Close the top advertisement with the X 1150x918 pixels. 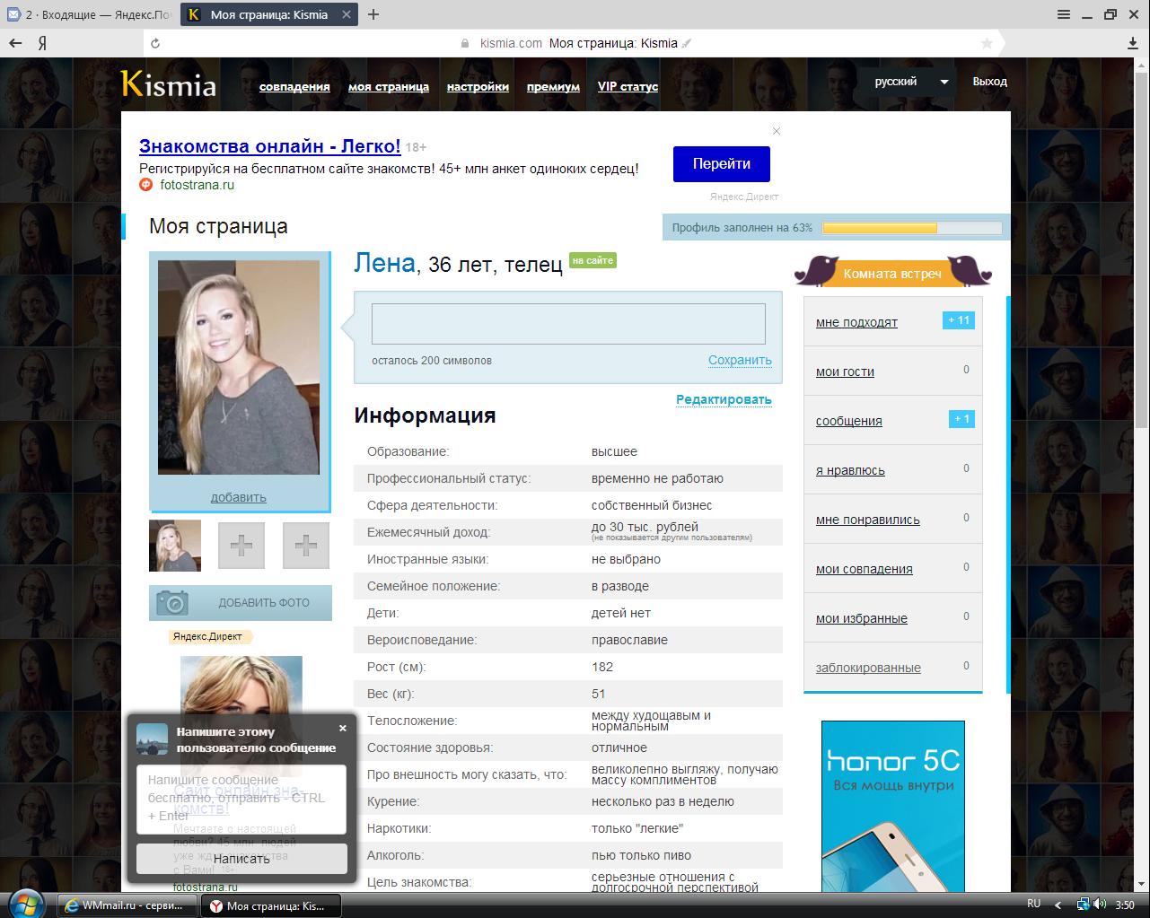tap(777, 131)
